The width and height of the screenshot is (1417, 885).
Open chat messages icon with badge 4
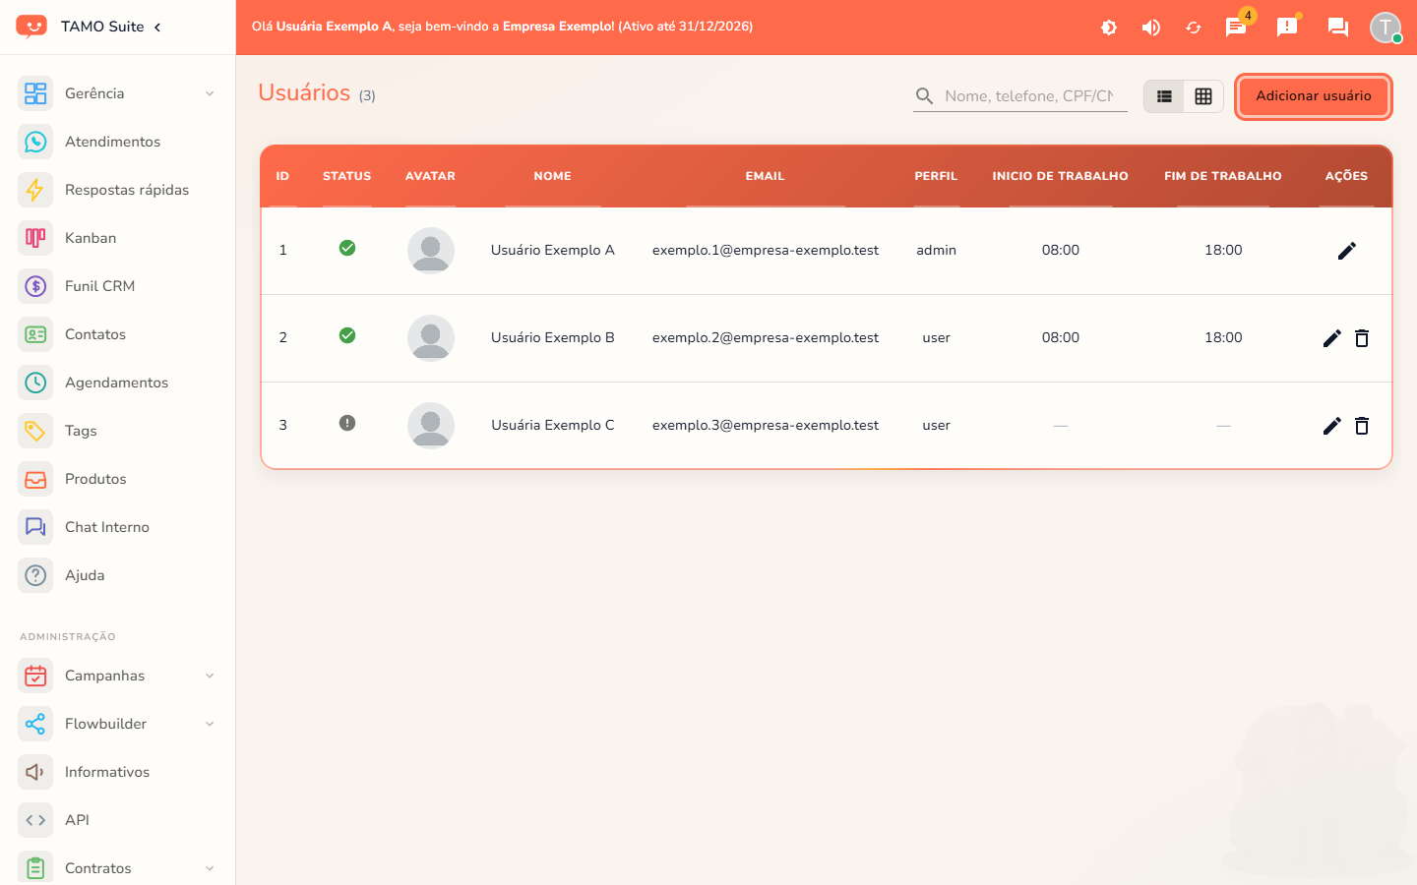pos(1236,28)
